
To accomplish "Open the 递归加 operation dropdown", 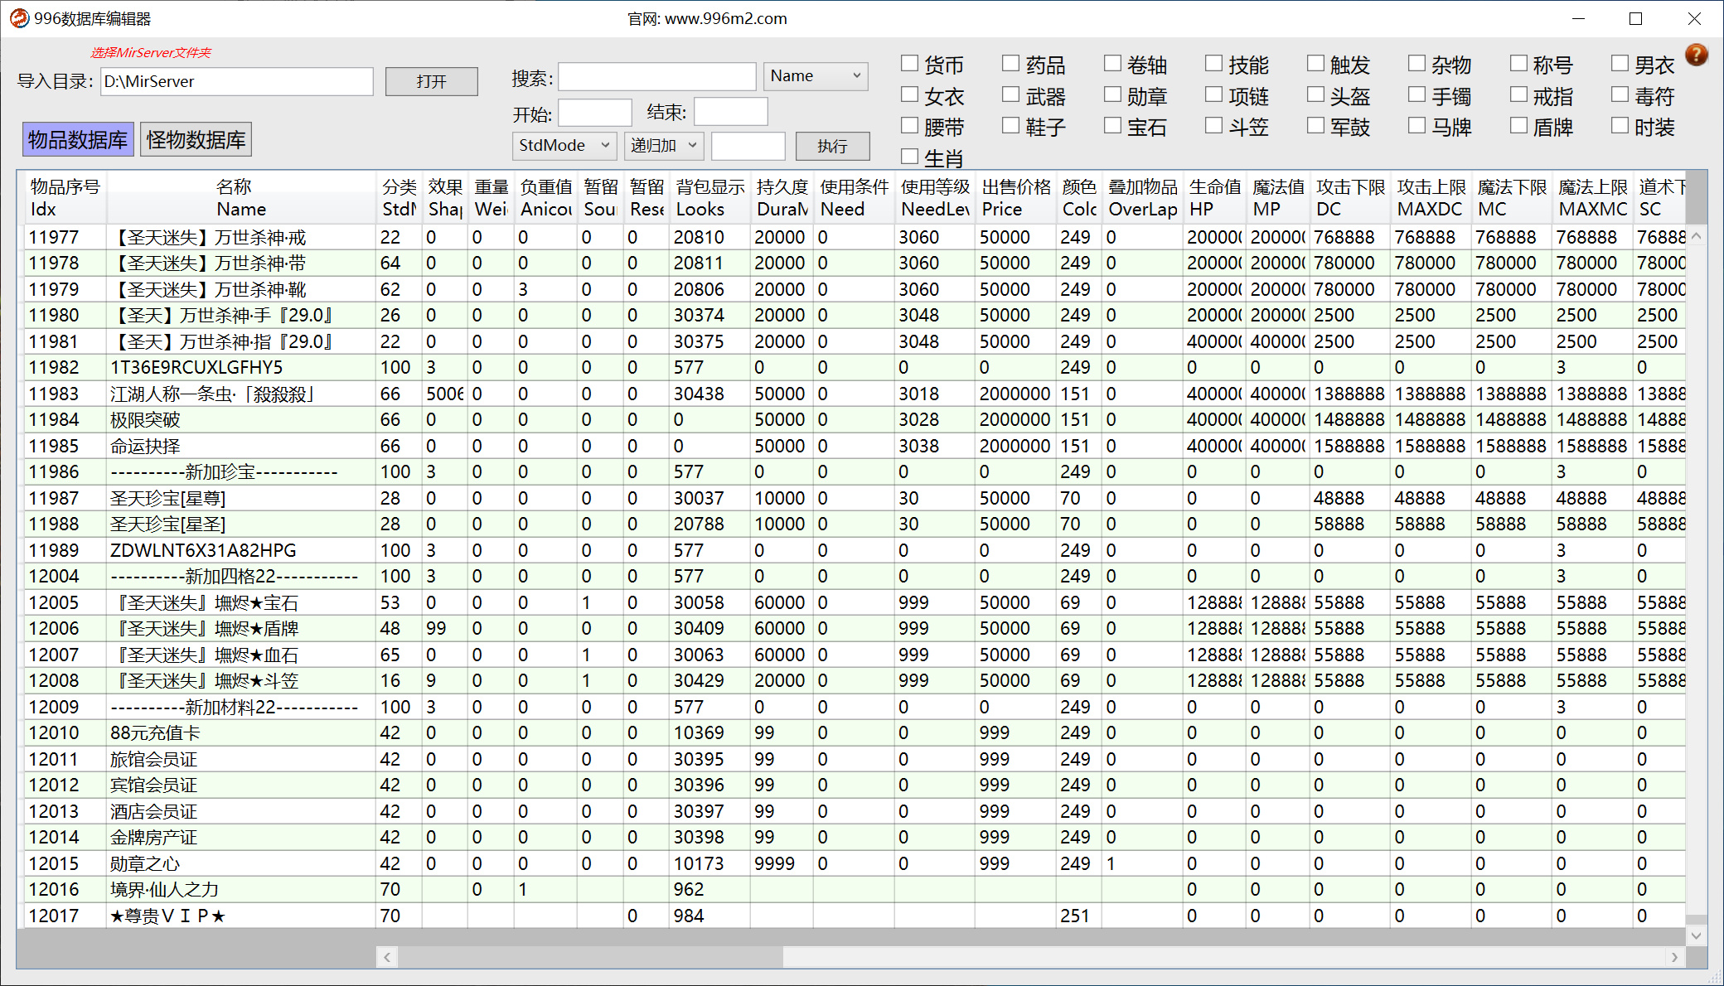I will 664,146.
